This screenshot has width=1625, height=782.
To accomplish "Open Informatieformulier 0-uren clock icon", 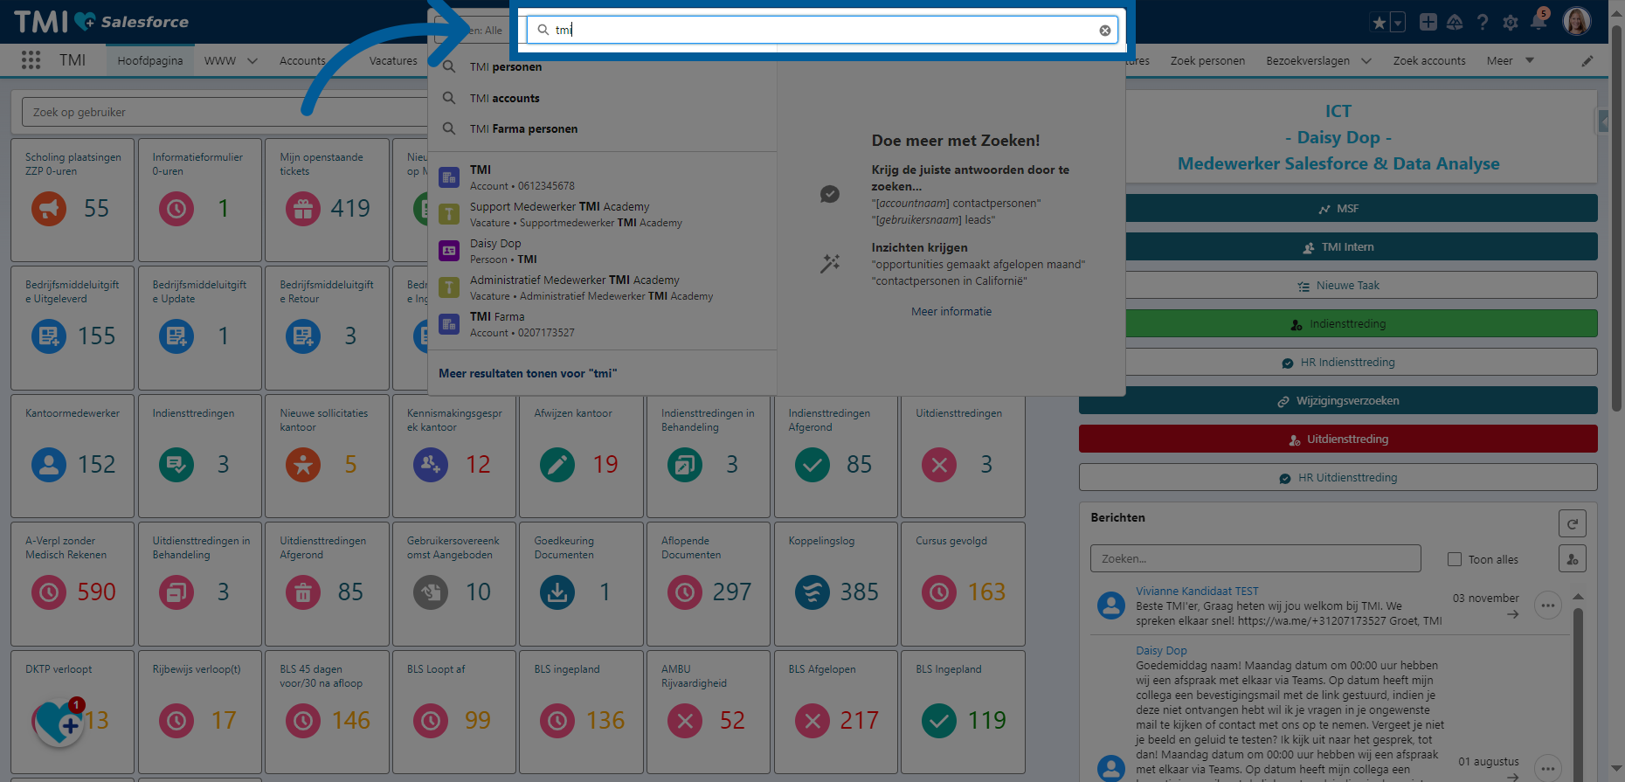I will point(176,208).
